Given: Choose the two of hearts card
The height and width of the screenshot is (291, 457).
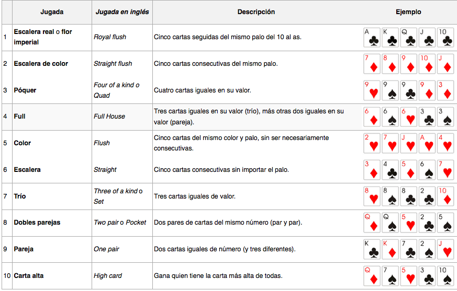Looking at the screenshot, I should [x=372, y=143].
